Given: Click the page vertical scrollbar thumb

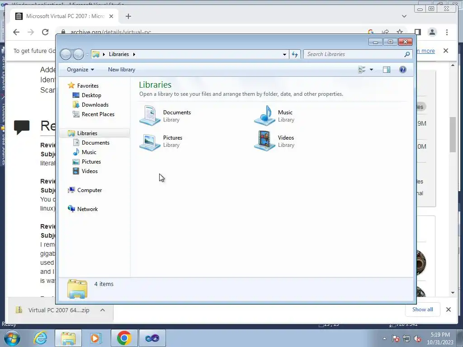Looking at the screenshot, I should coord(453,135).
